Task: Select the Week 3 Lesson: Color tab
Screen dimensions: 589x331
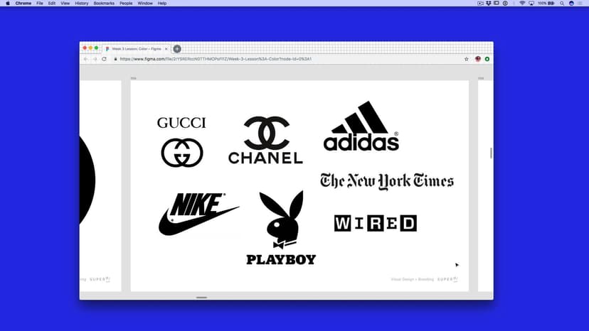Action: [137, 49]
